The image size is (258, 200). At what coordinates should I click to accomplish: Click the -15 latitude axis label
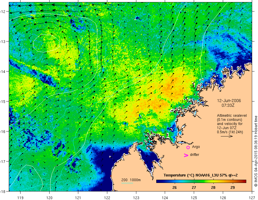3,101
